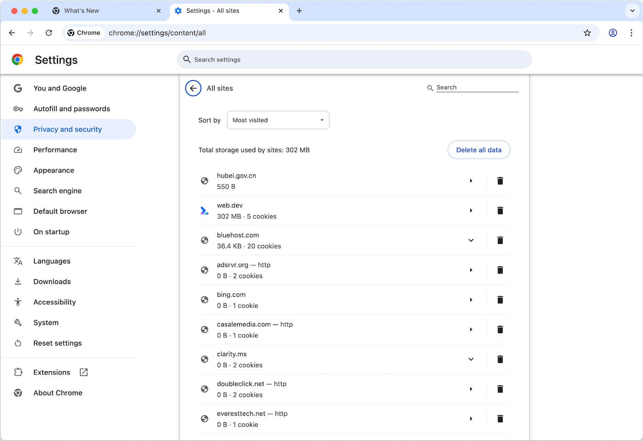Go back using the All sites back arrow
The image size is (643, 441).
(x=193, y=88)
